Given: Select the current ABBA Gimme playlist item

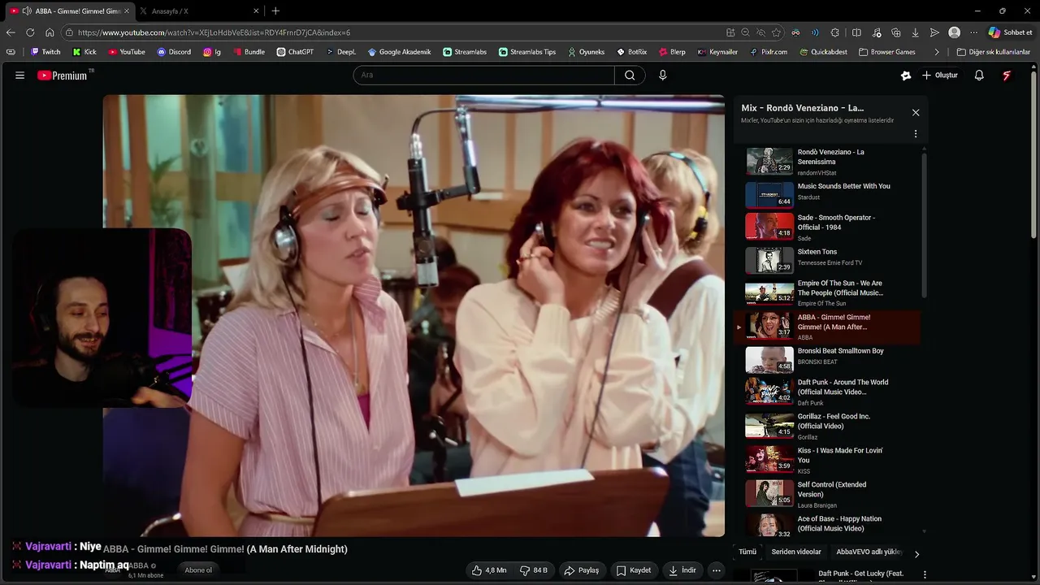Looking at the screenshot, I should (x=827, y=327).
